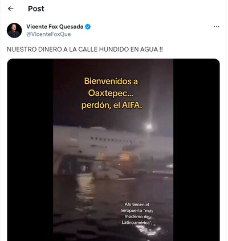The height and width of the screenshot is (241, 228).
Task: Click the "Post" header title
Action: (x=36, y=9)
